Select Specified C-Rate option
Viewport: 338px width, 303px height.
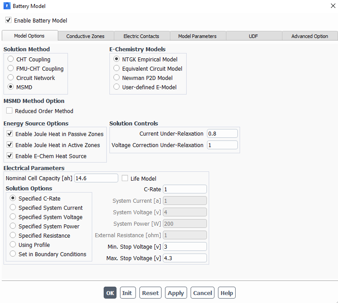pos(13,198)
